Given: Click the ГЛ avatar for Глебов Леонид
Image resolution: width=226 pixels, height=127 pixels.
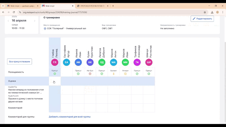Looking at the screenshot, I should (x=55, y=62).
